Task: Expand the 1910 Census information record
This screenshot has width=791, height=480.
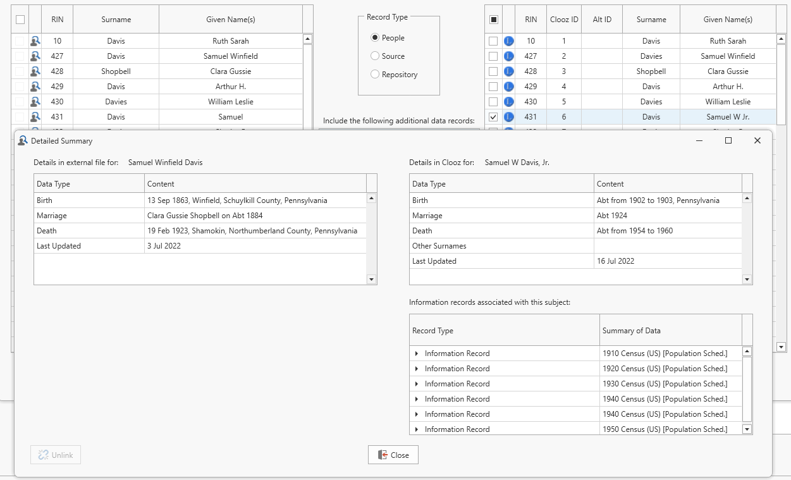Action: coord(417,354)
